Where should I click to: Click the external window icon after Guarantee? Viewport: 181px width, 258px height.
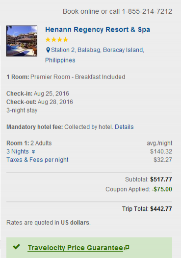pyautogui.click(x=127, y=248)
